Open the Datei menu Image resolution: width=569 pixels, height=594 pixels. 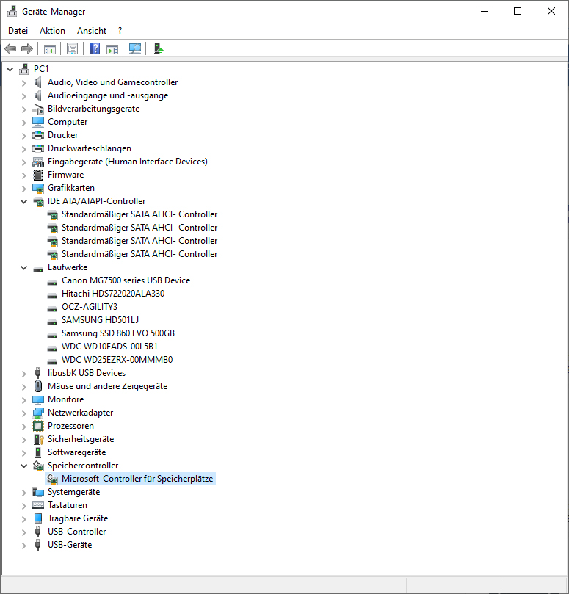tap(18, 31)
